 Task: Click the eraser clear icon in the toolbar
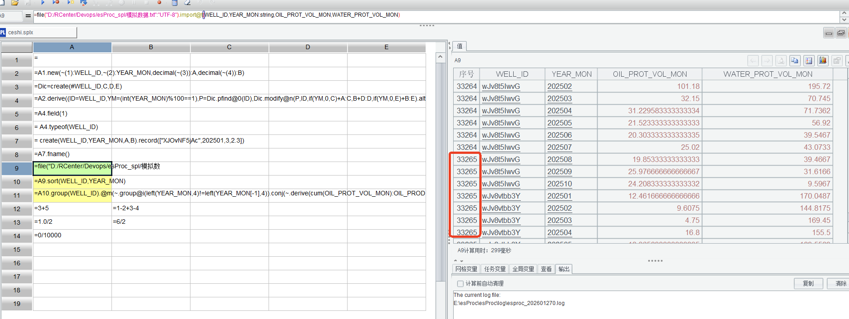[x=187, y=3]
